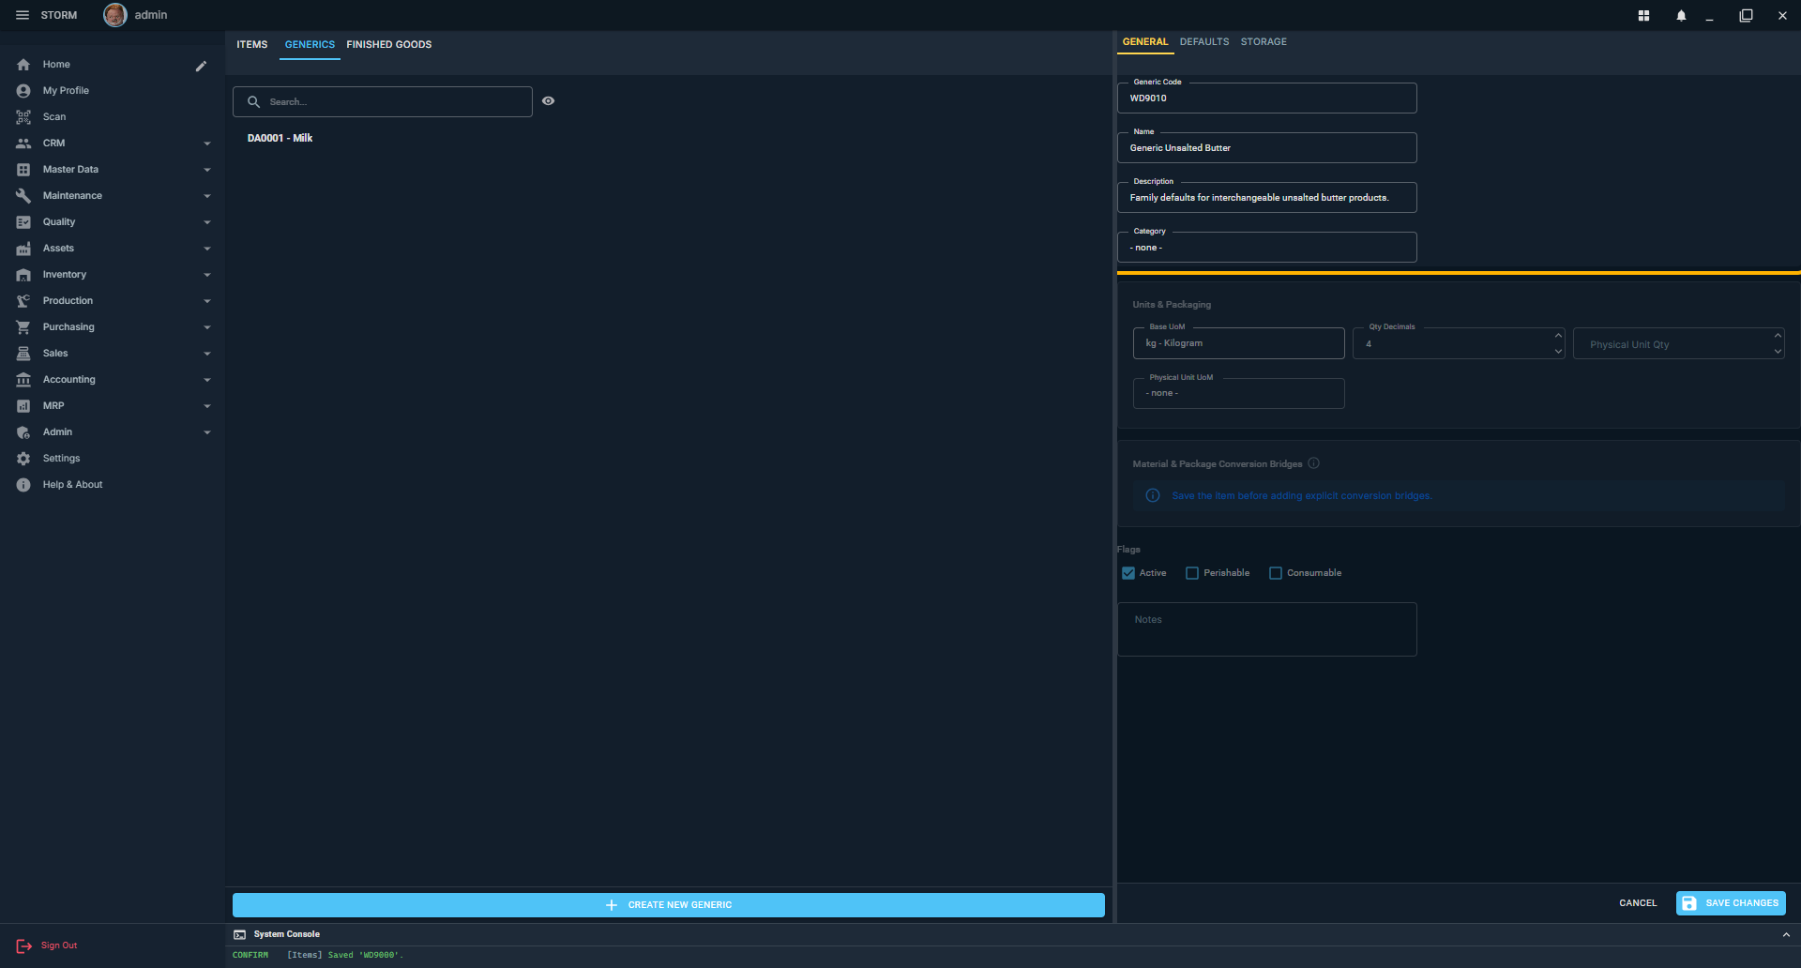Switch to the ITEMS tab
1801x968 pixels.
tap(251, 45)
